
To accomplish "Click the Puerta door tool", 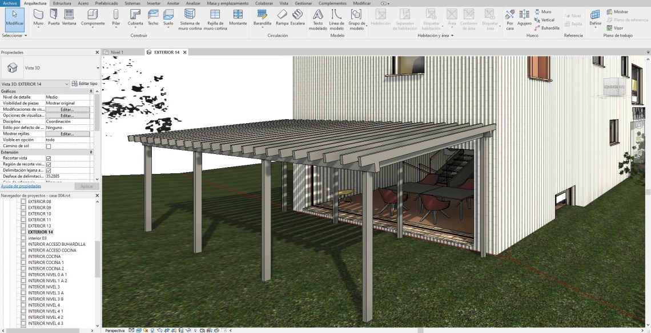I will [54, 17].
